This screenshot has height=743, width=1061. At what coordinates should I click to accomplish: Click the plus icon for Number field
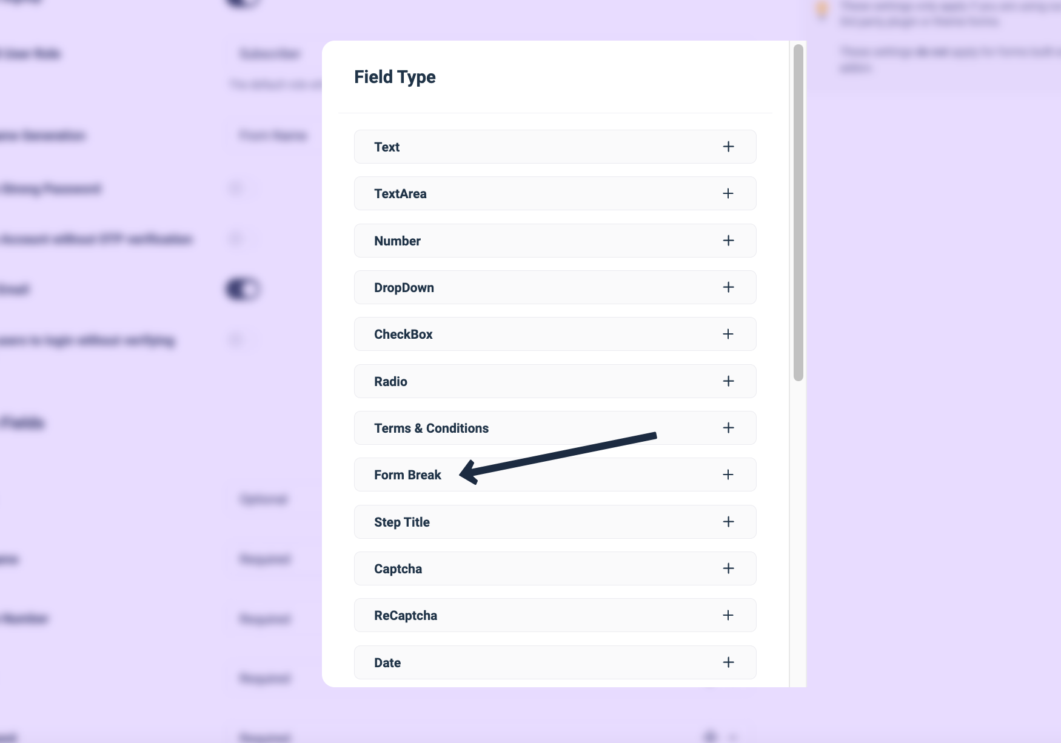(x=728, y=241)
